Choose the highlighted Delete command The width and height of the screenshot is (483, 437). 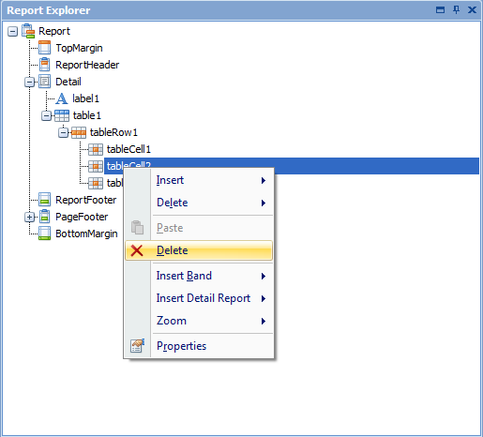click(x=199, y=250)
